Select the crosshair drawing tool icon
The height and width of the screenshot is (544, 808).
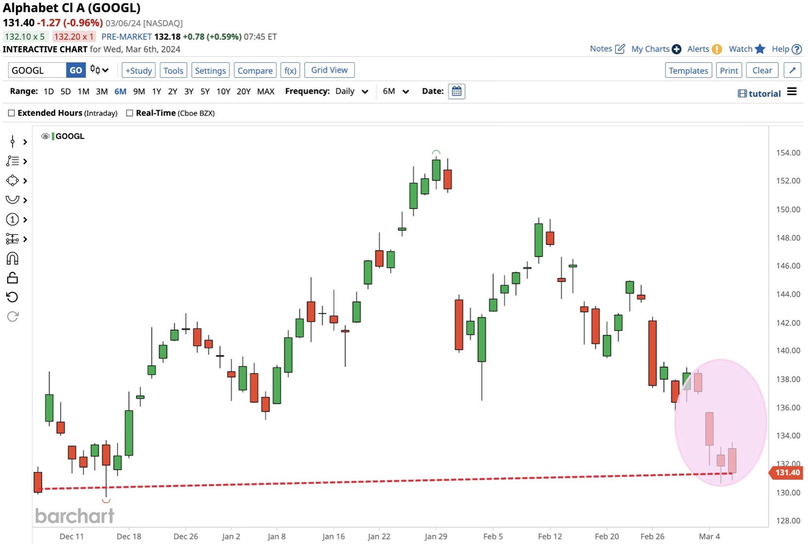click(13, 142)
